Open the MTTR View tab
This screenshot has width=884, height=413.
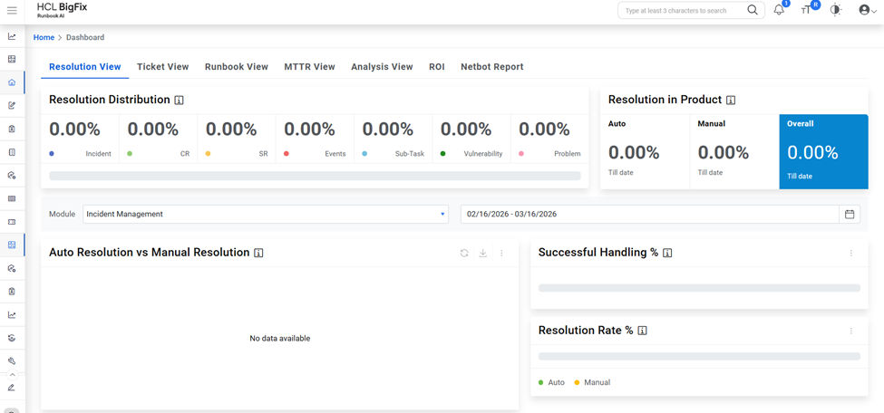[309, 66]
